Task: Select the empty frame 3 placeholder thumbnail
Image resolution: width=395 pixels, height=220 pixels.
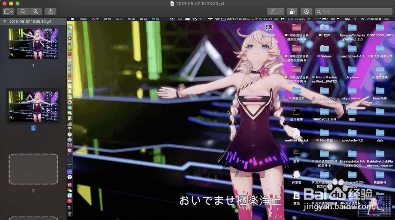Action: click(33, 169)
